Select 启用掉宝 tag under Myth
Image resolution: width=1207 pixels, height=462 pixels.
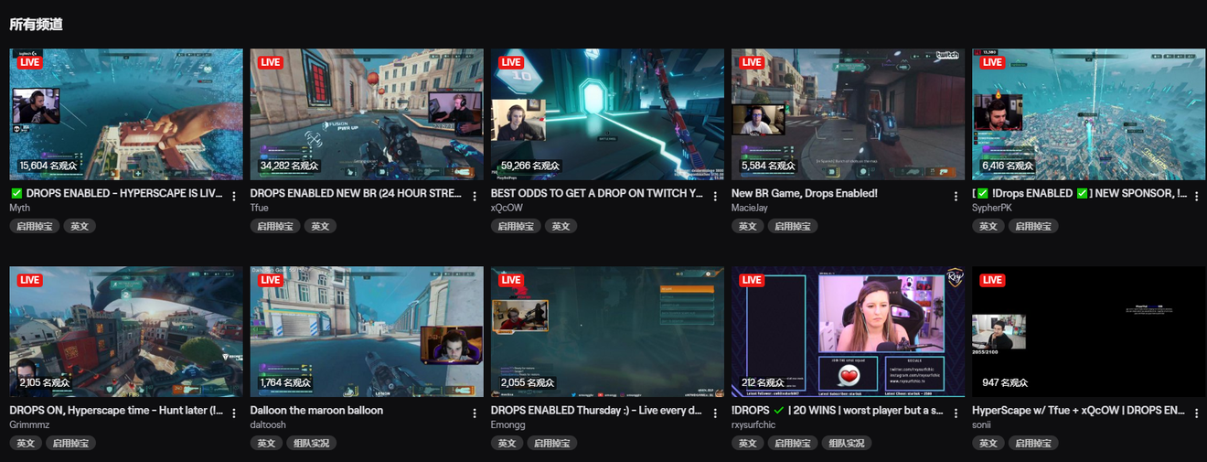click(x=35, y=226)
